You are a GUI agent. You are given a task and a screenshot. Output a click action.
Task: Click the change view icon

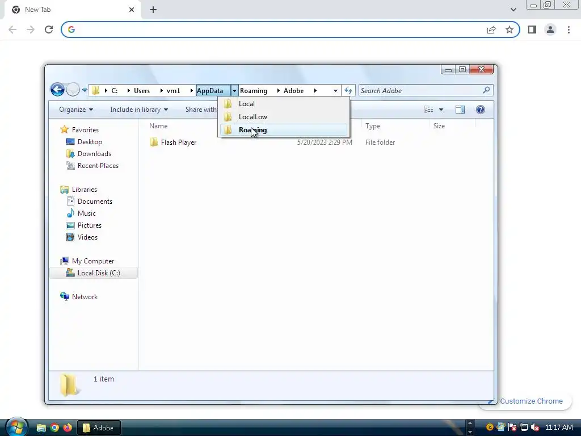(429, 110)
